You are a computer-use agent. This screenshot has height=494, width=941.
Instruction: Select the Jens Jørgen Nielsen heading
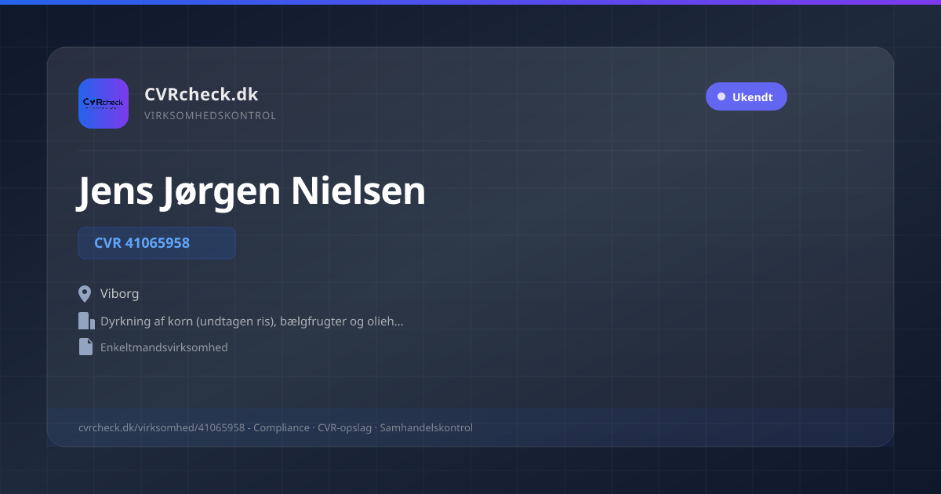tap(251, 191)
